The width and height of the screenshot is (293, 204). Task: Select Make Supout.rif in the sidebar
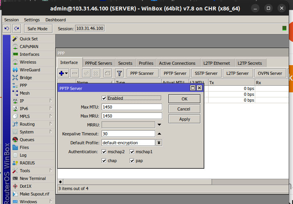point(33,194)
